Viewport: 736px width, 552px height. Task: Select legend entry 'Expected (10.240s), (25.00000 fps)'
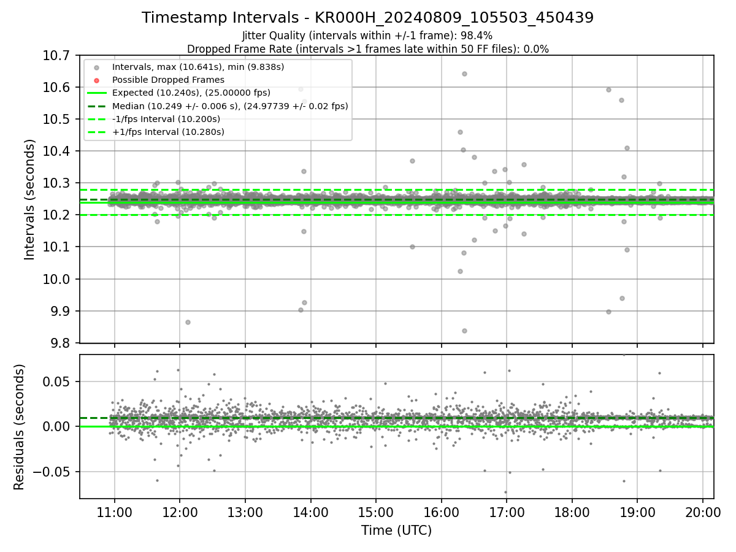191,93
